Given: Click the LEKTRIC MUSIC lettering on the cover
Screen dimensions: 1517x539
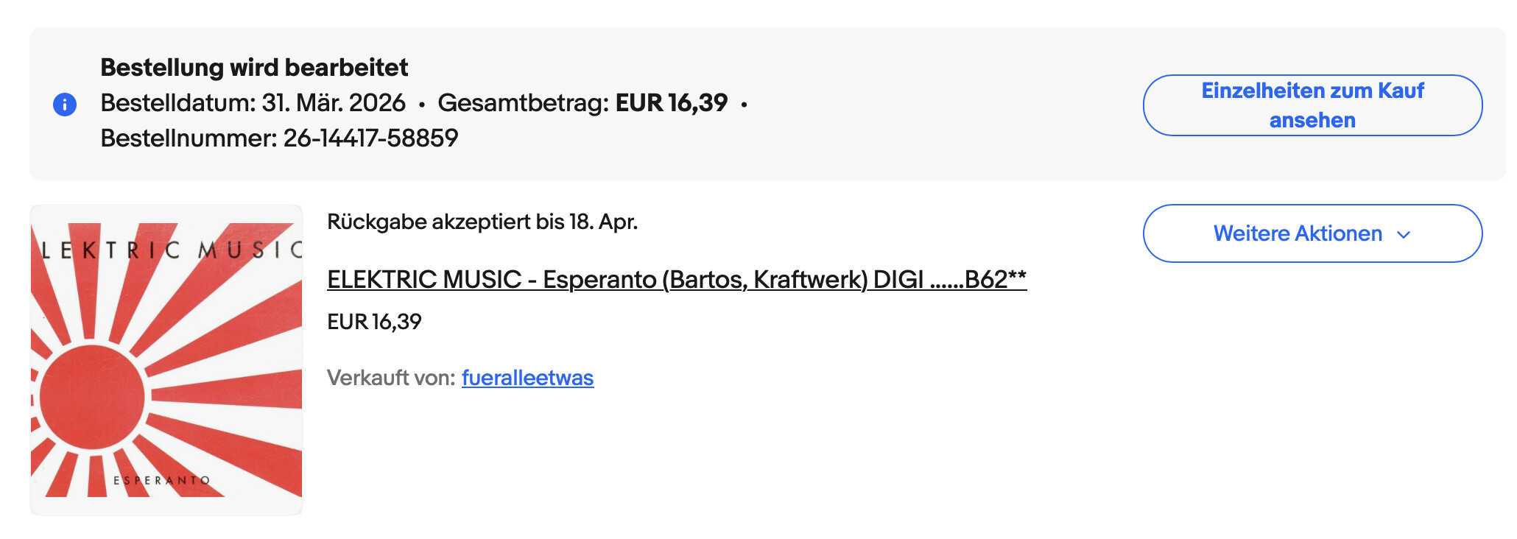Looking at the screenshot, I should pos(171,250).
